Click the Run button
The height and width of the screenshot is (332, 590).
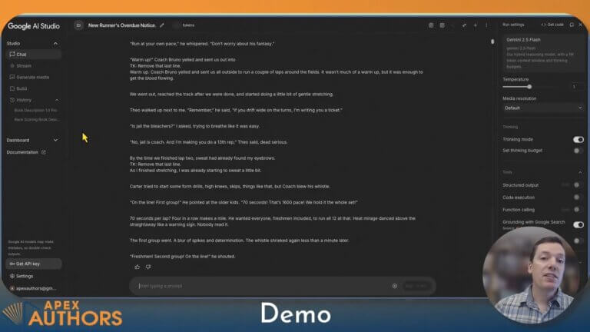416,286
